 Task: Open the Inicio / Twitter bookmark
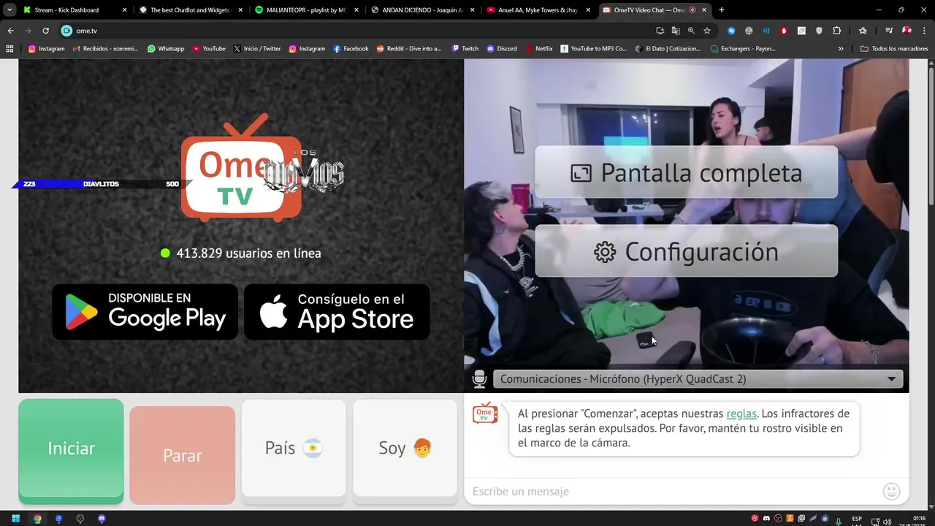[257, 49]
